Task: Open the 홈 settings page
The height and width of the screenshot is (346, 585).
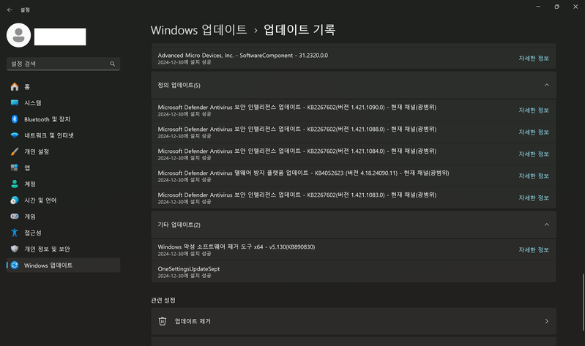Action: coord(63,86)
